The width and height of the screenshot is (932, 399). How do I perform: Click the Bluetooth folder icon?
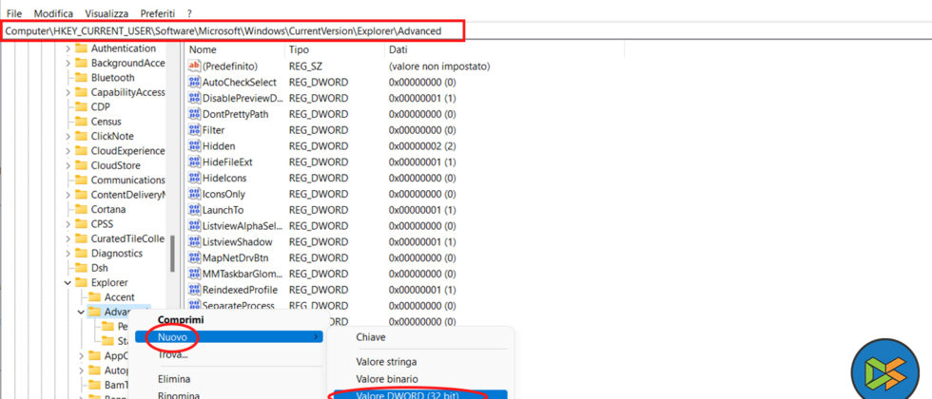[81, 78]
